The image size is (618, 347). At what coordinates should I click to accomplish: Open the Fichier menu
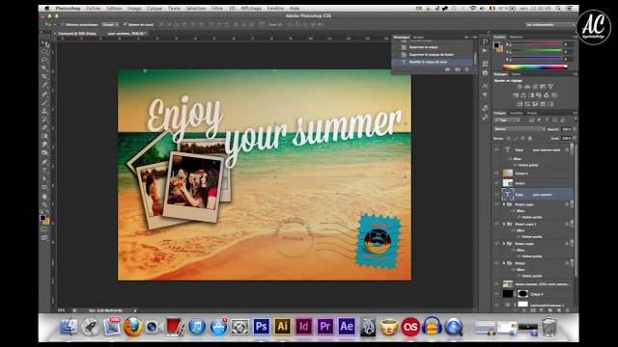(94, 8)
